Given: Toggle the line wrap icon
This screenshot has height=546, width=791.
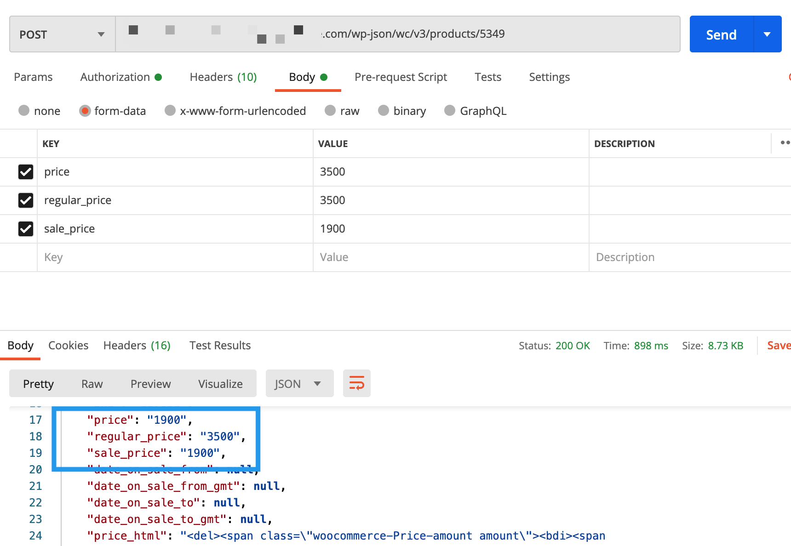Looking at the screenshot, I should coord(357,383).
